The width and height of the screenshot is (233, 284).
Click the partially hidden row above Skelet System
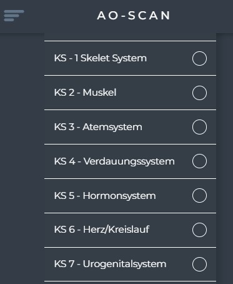point(130,37)
